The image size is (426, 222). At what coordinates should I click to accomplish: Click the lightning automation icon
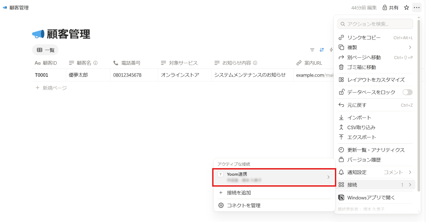pyautogui.click(x=331, y=50)
